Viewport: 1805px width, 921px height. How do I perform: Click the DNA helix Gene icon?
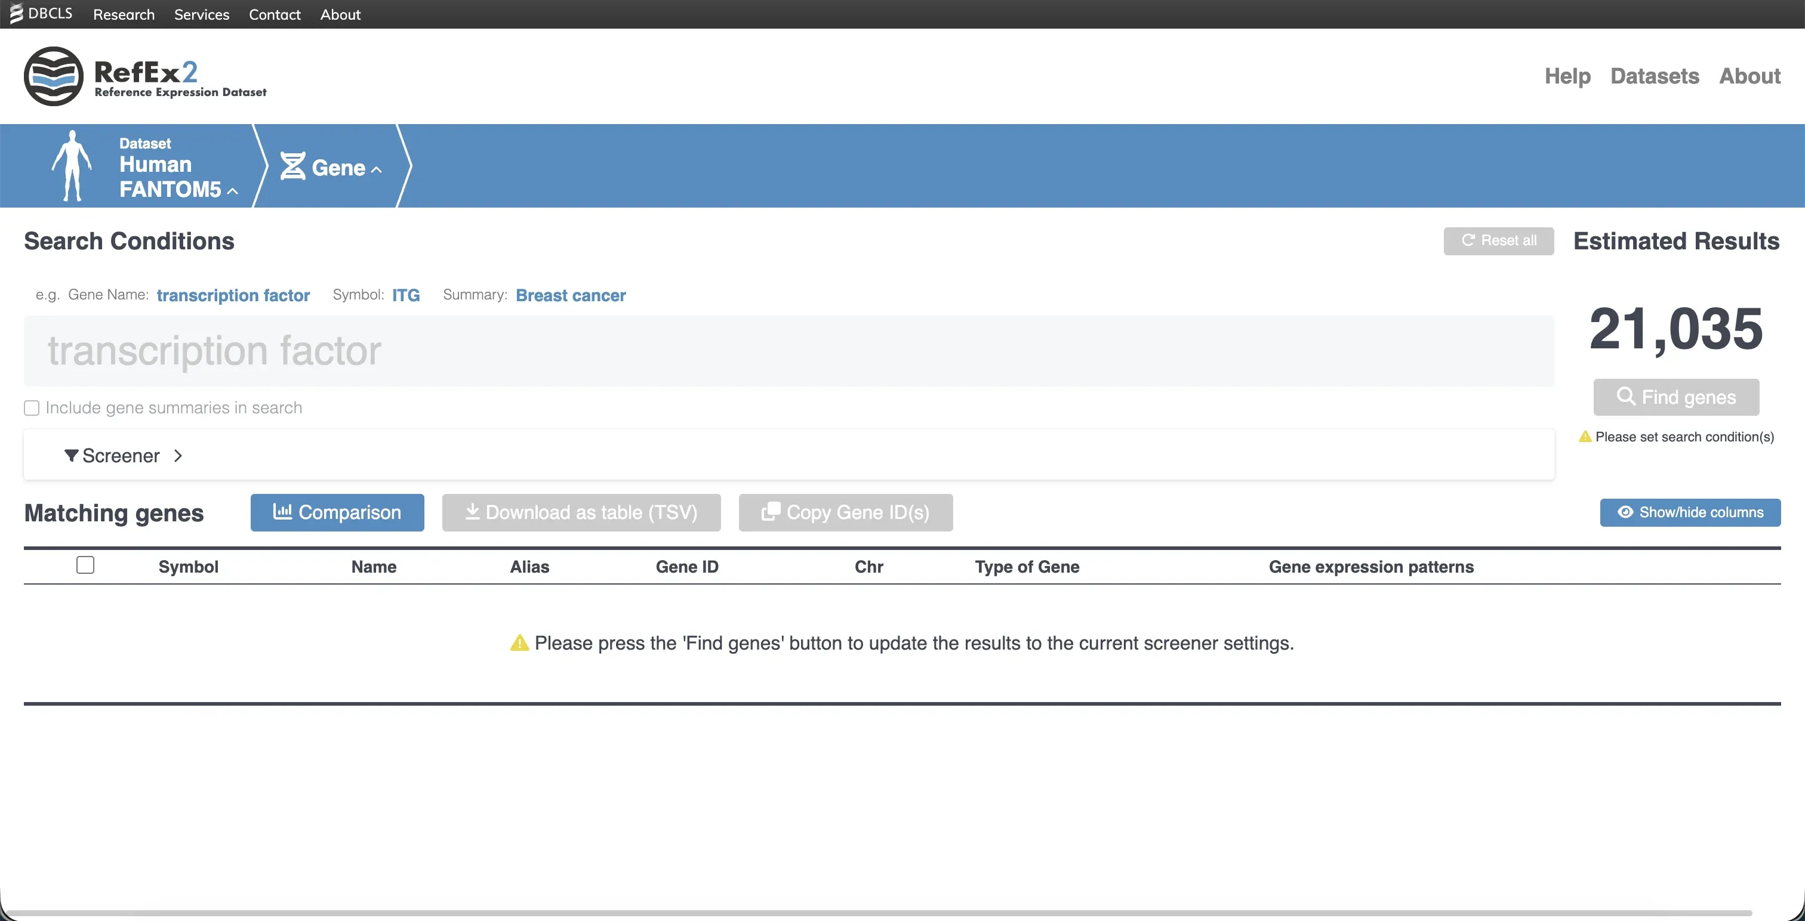pyautogui.click(x=292, y=166)
